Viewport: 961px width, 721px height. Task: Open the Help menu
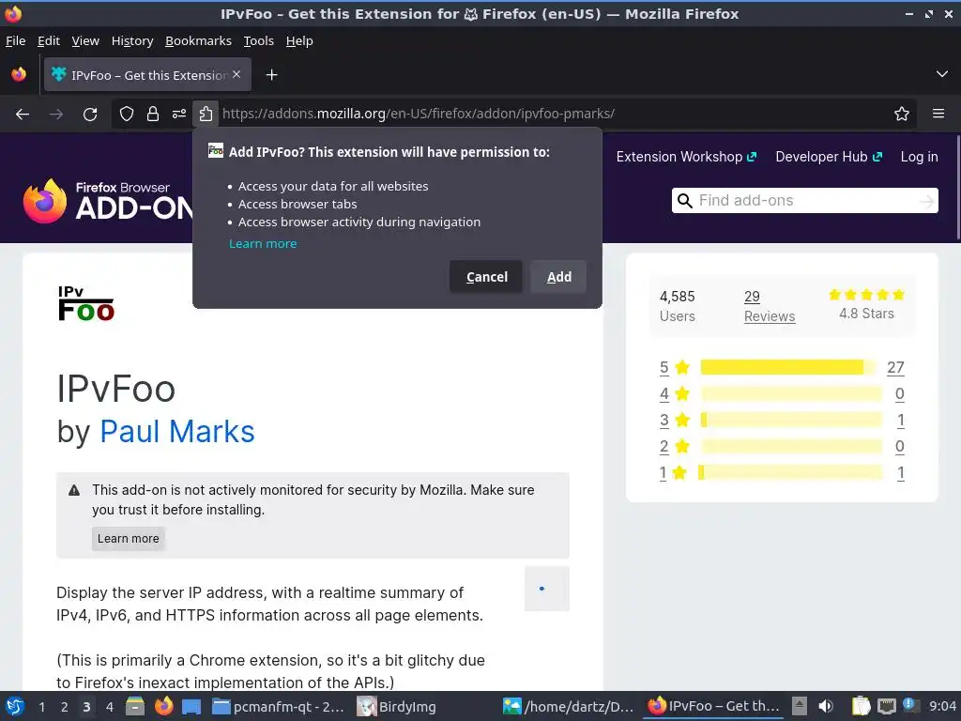point(299,41)
